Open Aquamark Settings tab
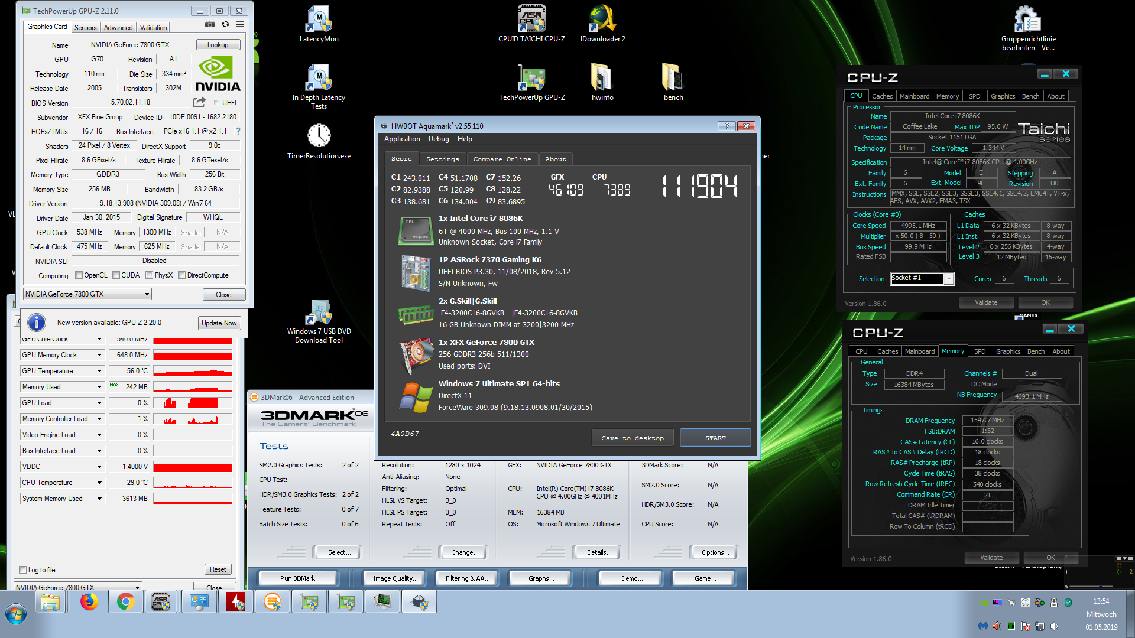This screenshot has width=1135, height=638. tap(442, 159)
